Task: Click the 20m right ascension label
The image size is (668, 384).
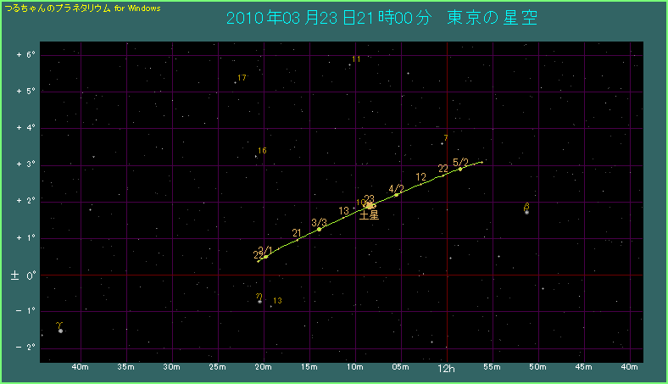Action: tap(264, 368)
